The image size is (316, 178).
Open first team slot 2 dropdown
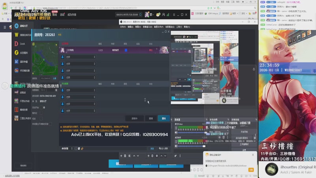click(x=81, y=64)
